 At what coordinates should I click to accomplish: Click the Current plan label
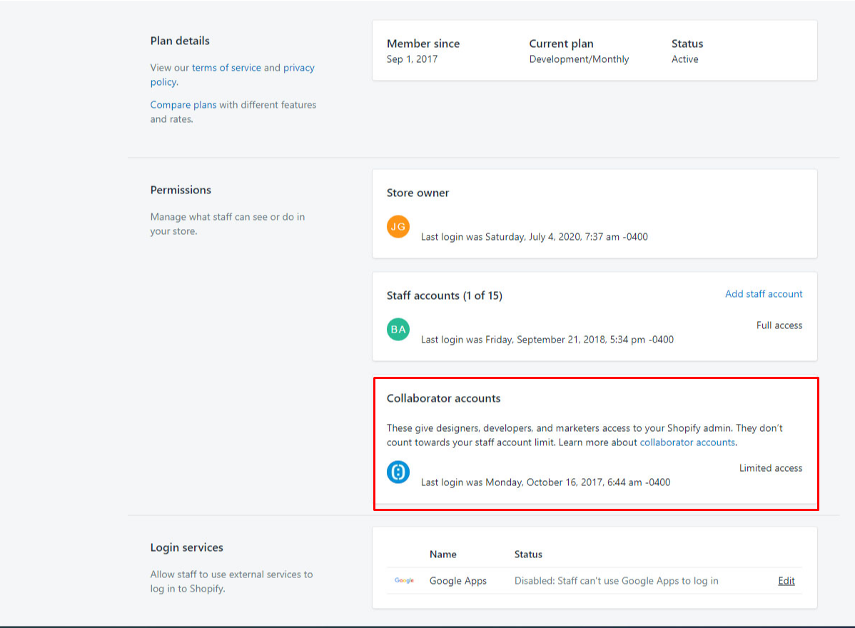coord(561,44)
